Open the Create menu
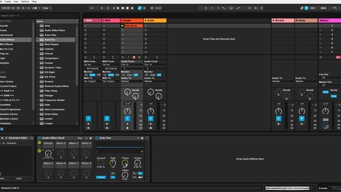 pos(7,2)
